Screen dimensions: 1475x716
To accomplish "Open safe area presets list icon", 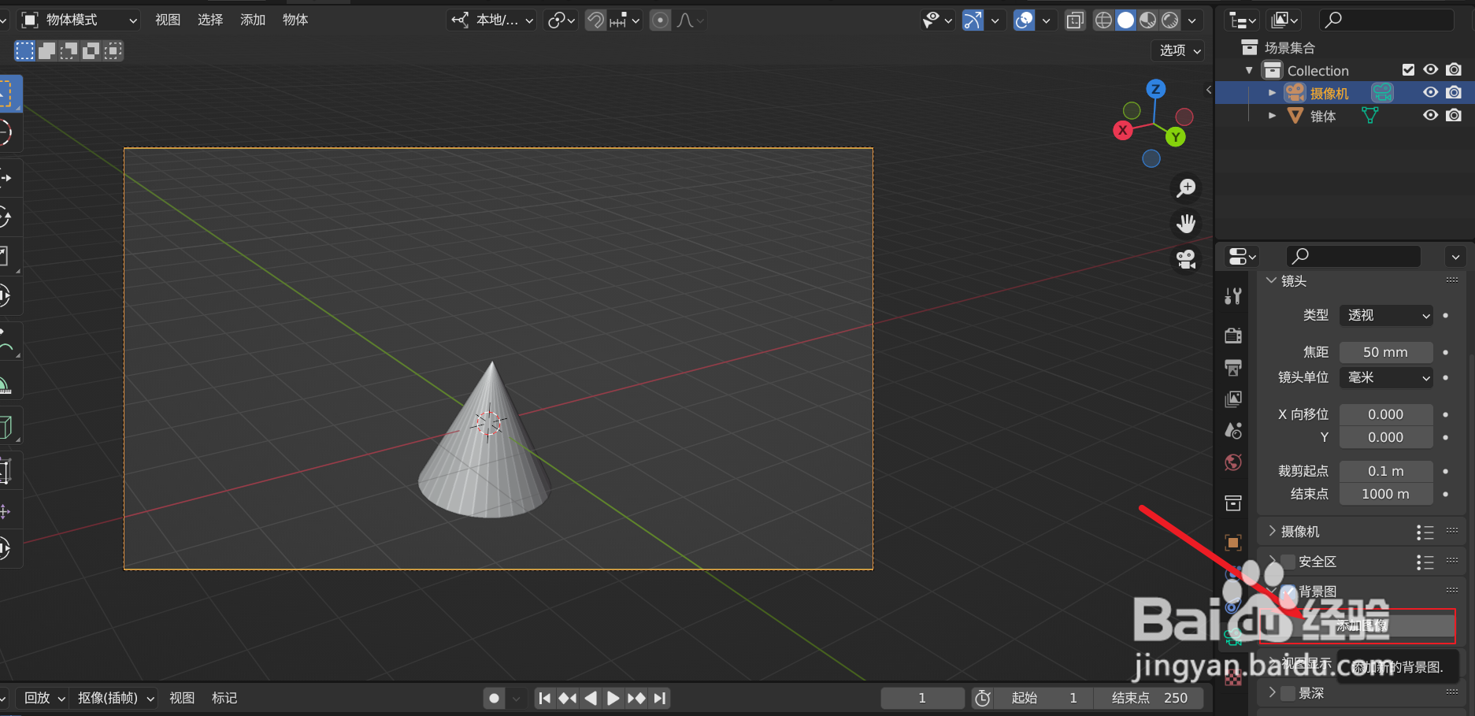I will coord(1425,562).
